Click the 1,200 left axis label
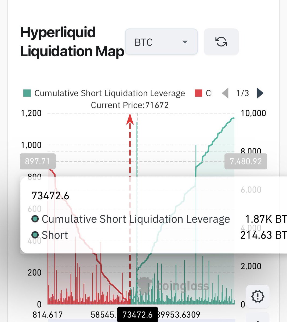 point(31,113)
